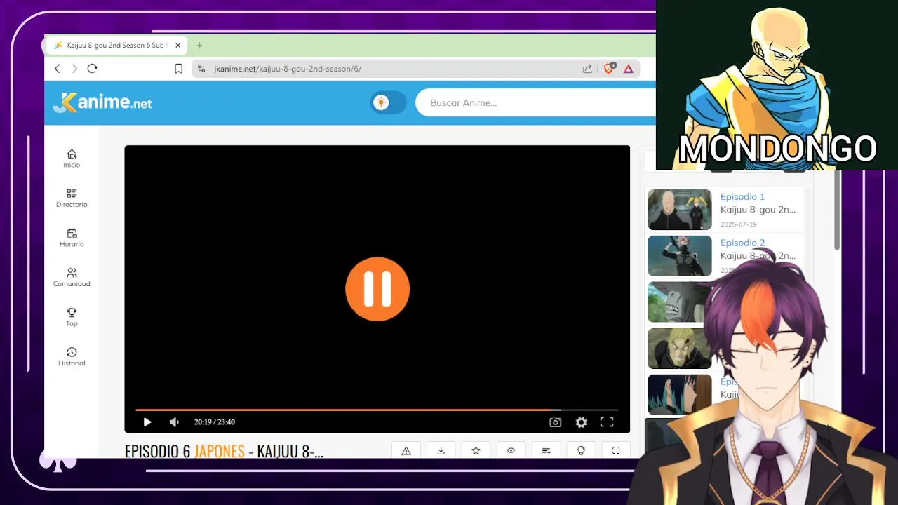Click the Buscar Anime search field
Screen dimensions: 898x505
[537, 102]
